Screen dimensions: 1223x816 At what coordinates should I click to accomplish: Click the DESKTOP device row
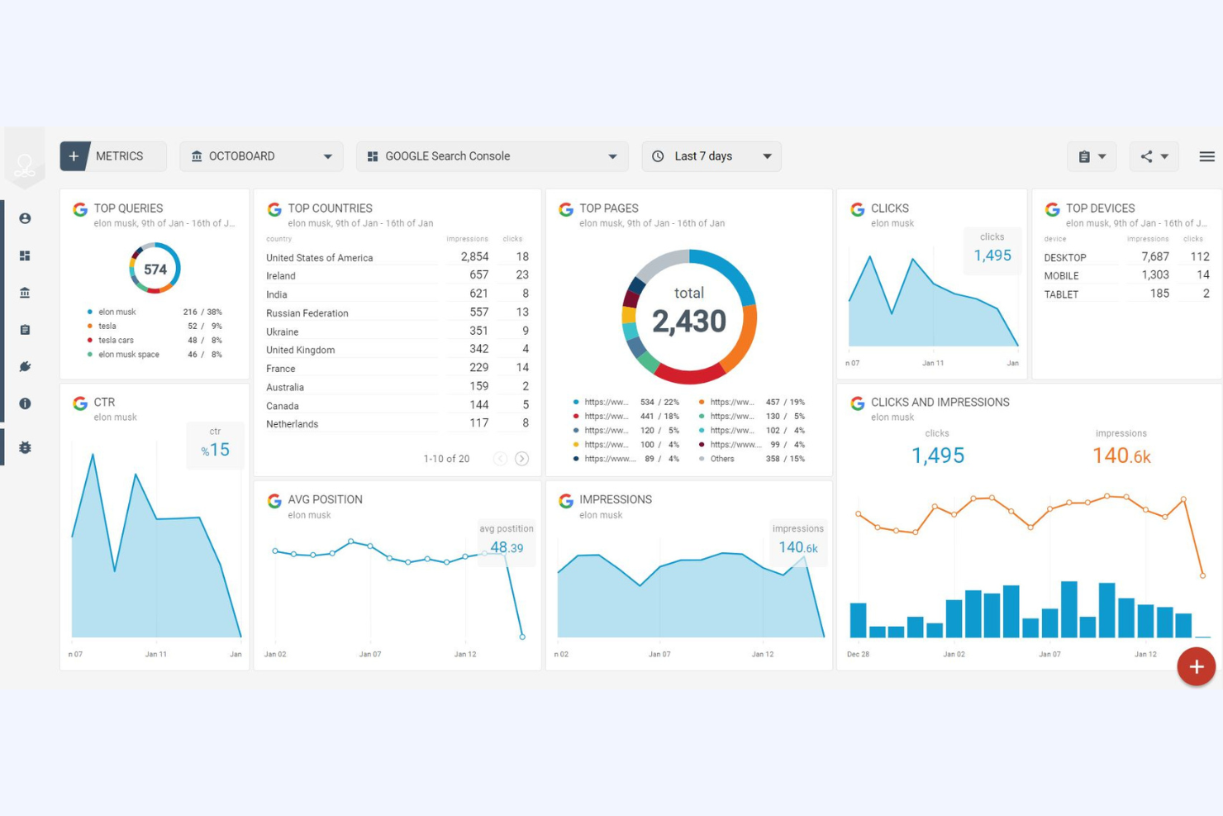[x=1126, y=257]
